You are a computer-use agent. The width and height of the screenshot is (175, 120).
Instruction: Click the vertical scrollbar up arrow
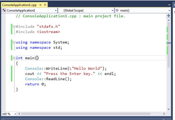click(169, 20)
